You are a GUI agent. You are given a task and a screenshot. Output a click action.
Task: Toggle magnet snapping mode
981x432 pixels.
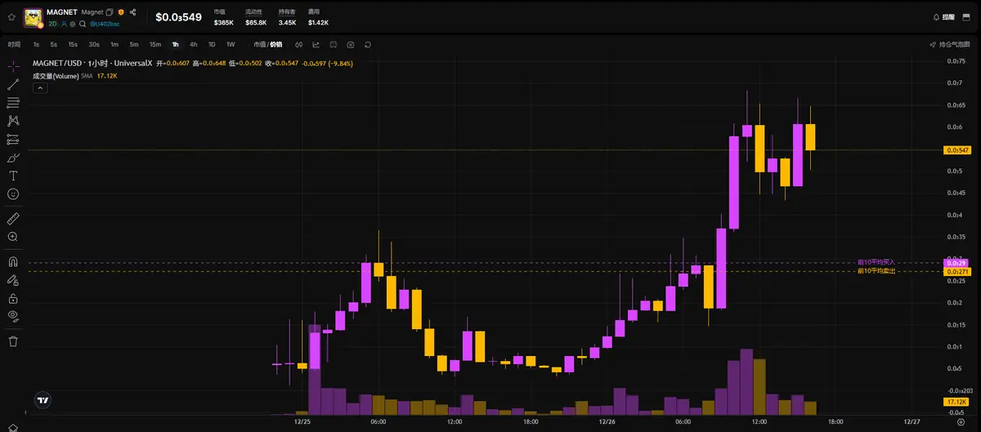[x=13, y=261]
